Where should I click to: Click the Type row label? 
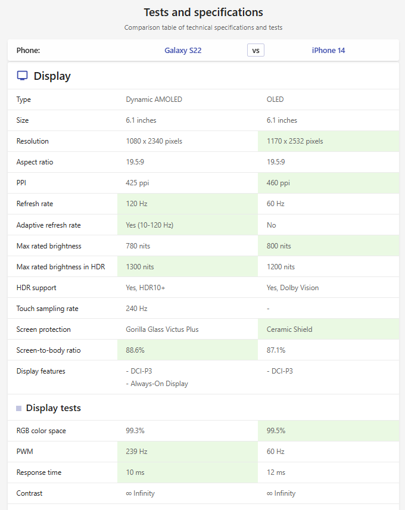point(24,99)
